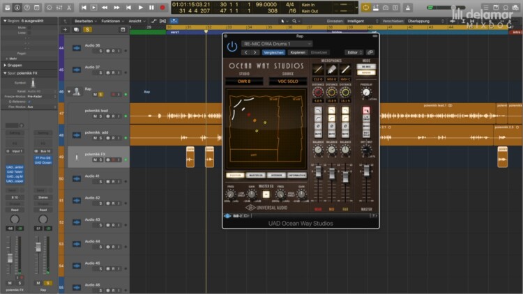The height and width of the screenshot is (294, 523).
Task: Toggle the Count-in icon
Action: (395, 8)
